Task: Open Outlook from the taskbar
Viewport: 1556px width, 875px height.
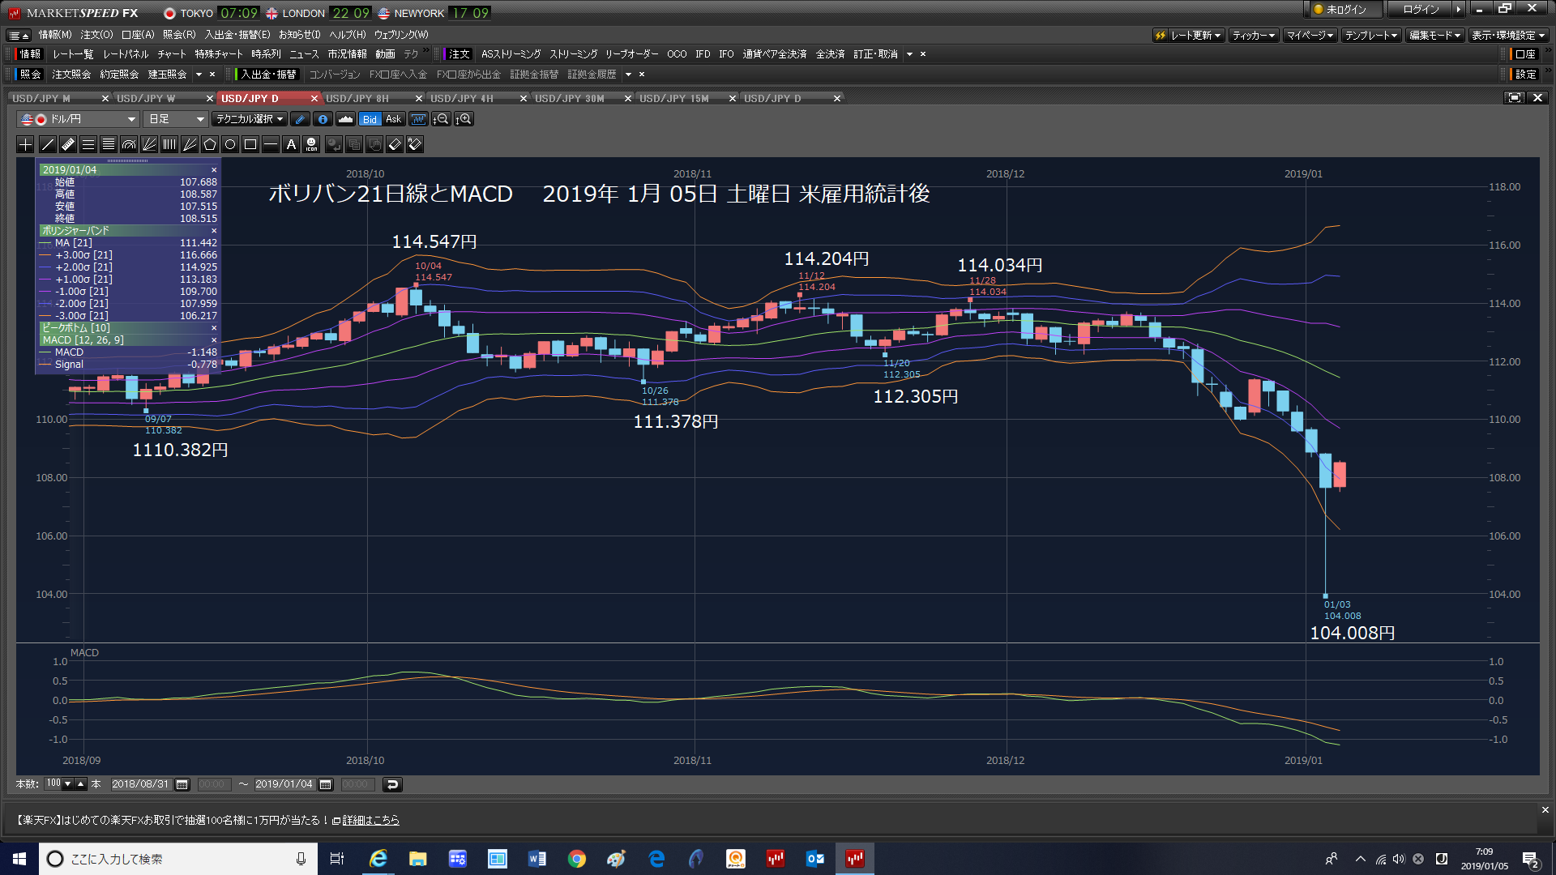Action: tap(815, 859)
